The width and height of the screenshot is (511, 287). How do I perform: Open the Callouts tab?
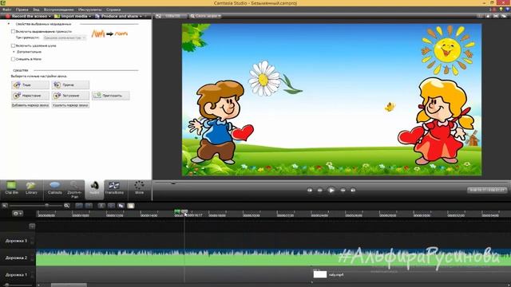(x=54, y=189)
